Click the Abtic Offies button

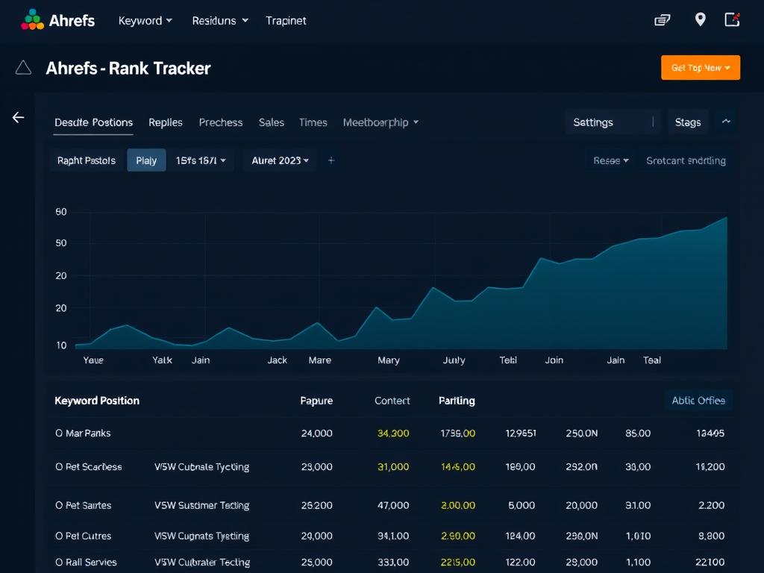(698, 401)
